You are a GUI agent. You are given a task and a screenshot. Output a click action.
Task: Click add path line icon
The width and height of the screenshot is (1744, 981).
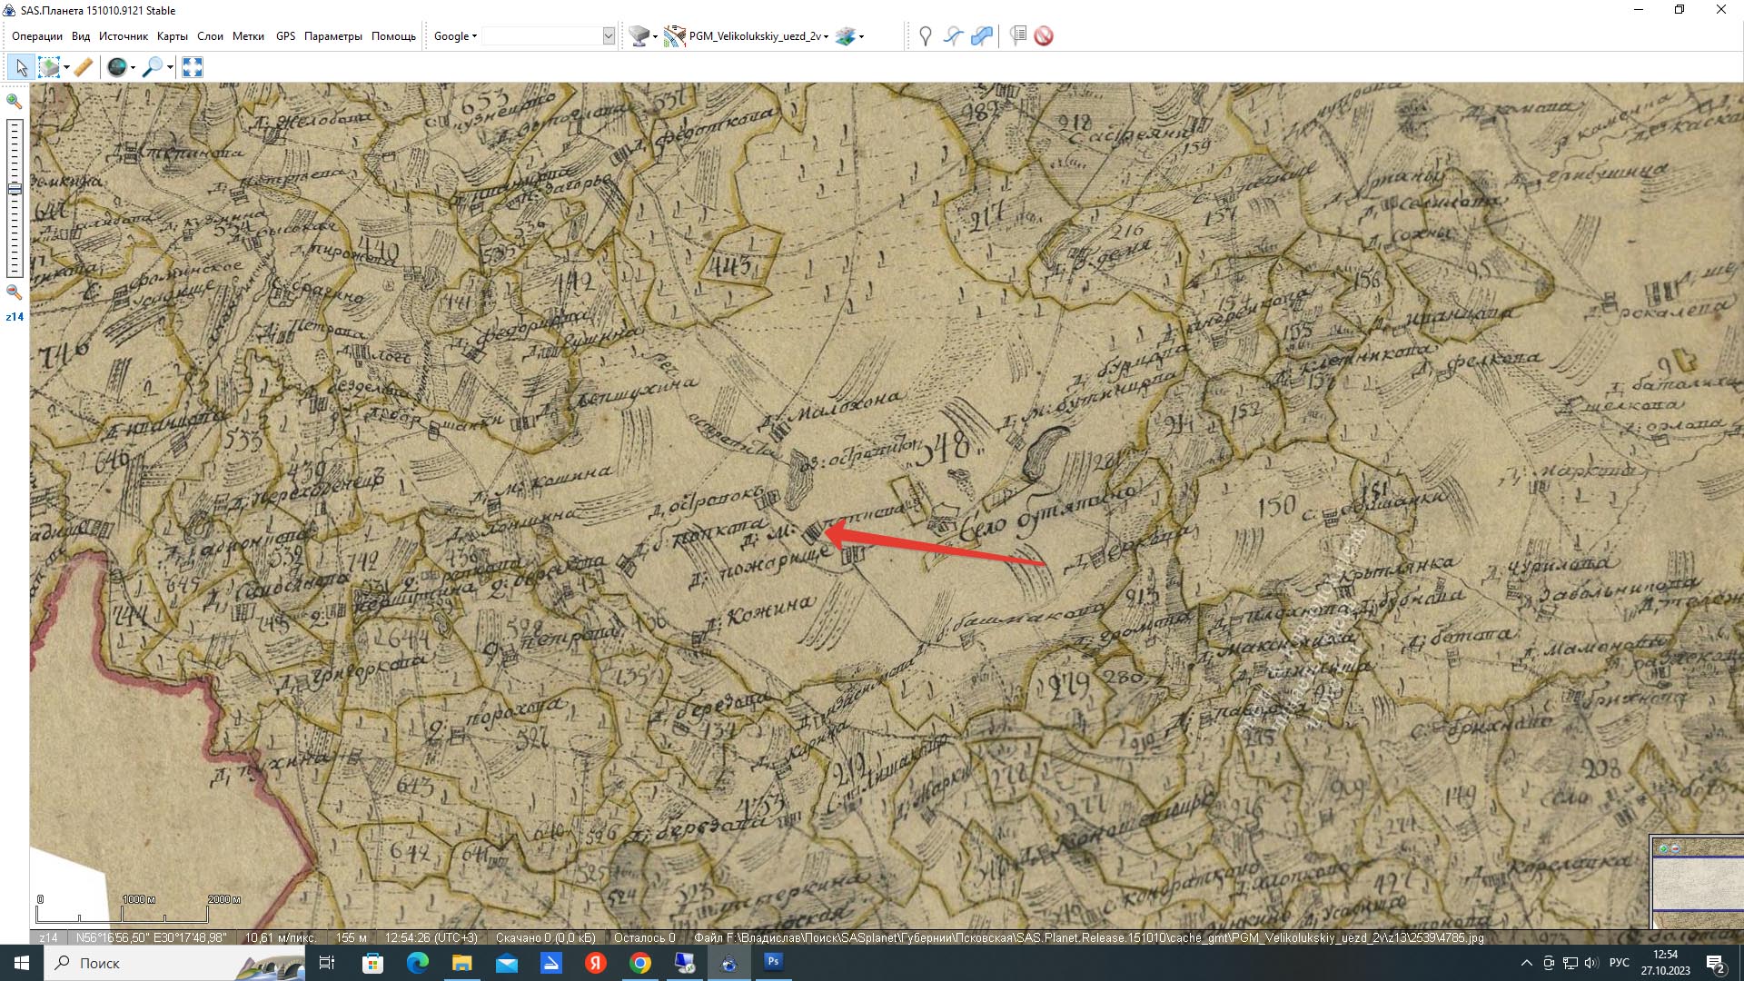[953, 36]
